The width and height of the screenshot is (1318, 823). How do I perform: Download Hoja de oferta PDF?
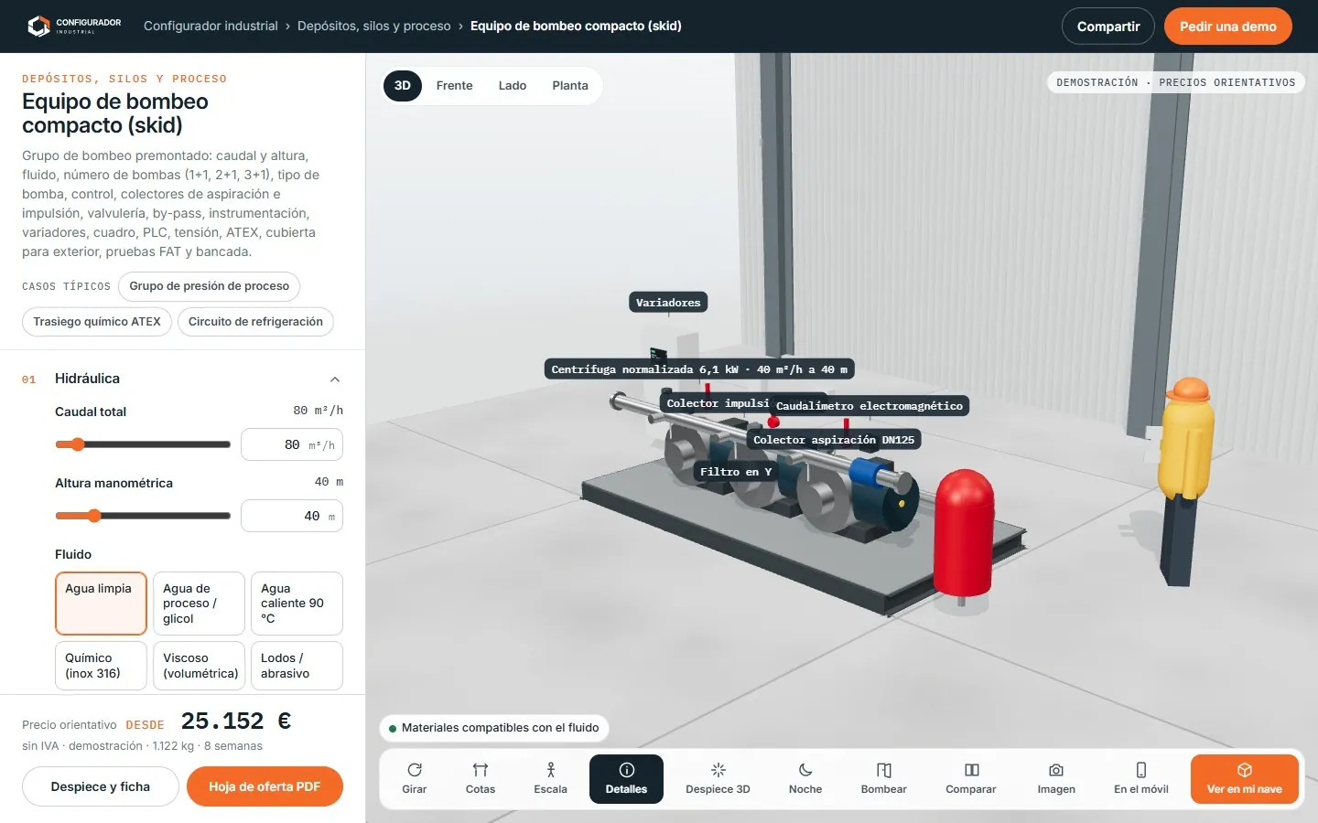click(x=265, y=786)
